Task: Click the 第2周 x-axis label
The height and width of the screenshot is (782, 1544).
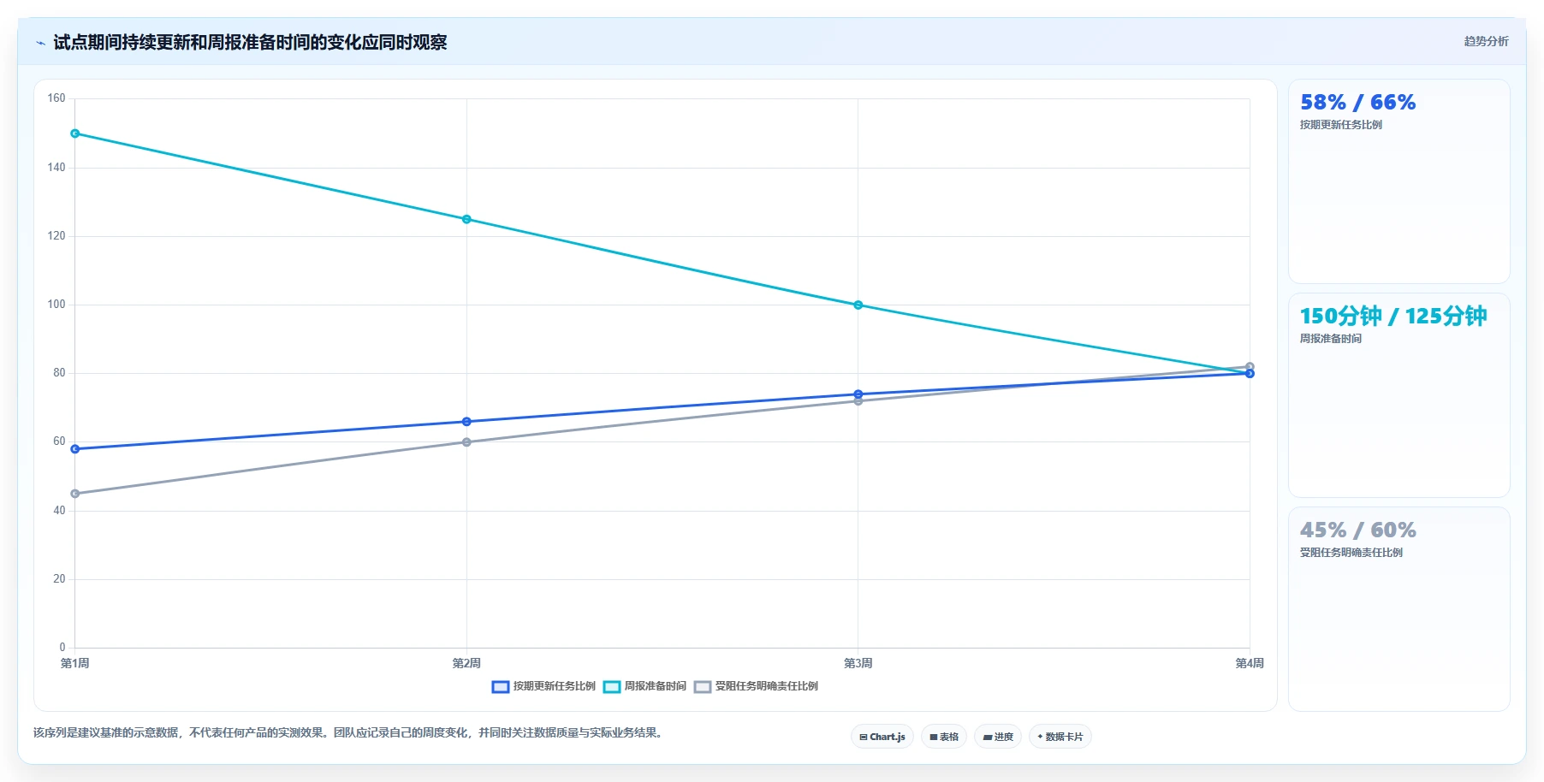Action: pyautogui.click(x=466, y=663)
